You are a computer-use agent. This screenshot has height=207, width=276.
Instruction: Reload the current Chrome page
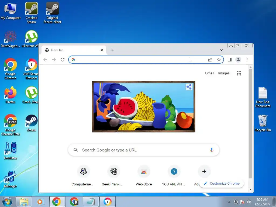(63, 60)
